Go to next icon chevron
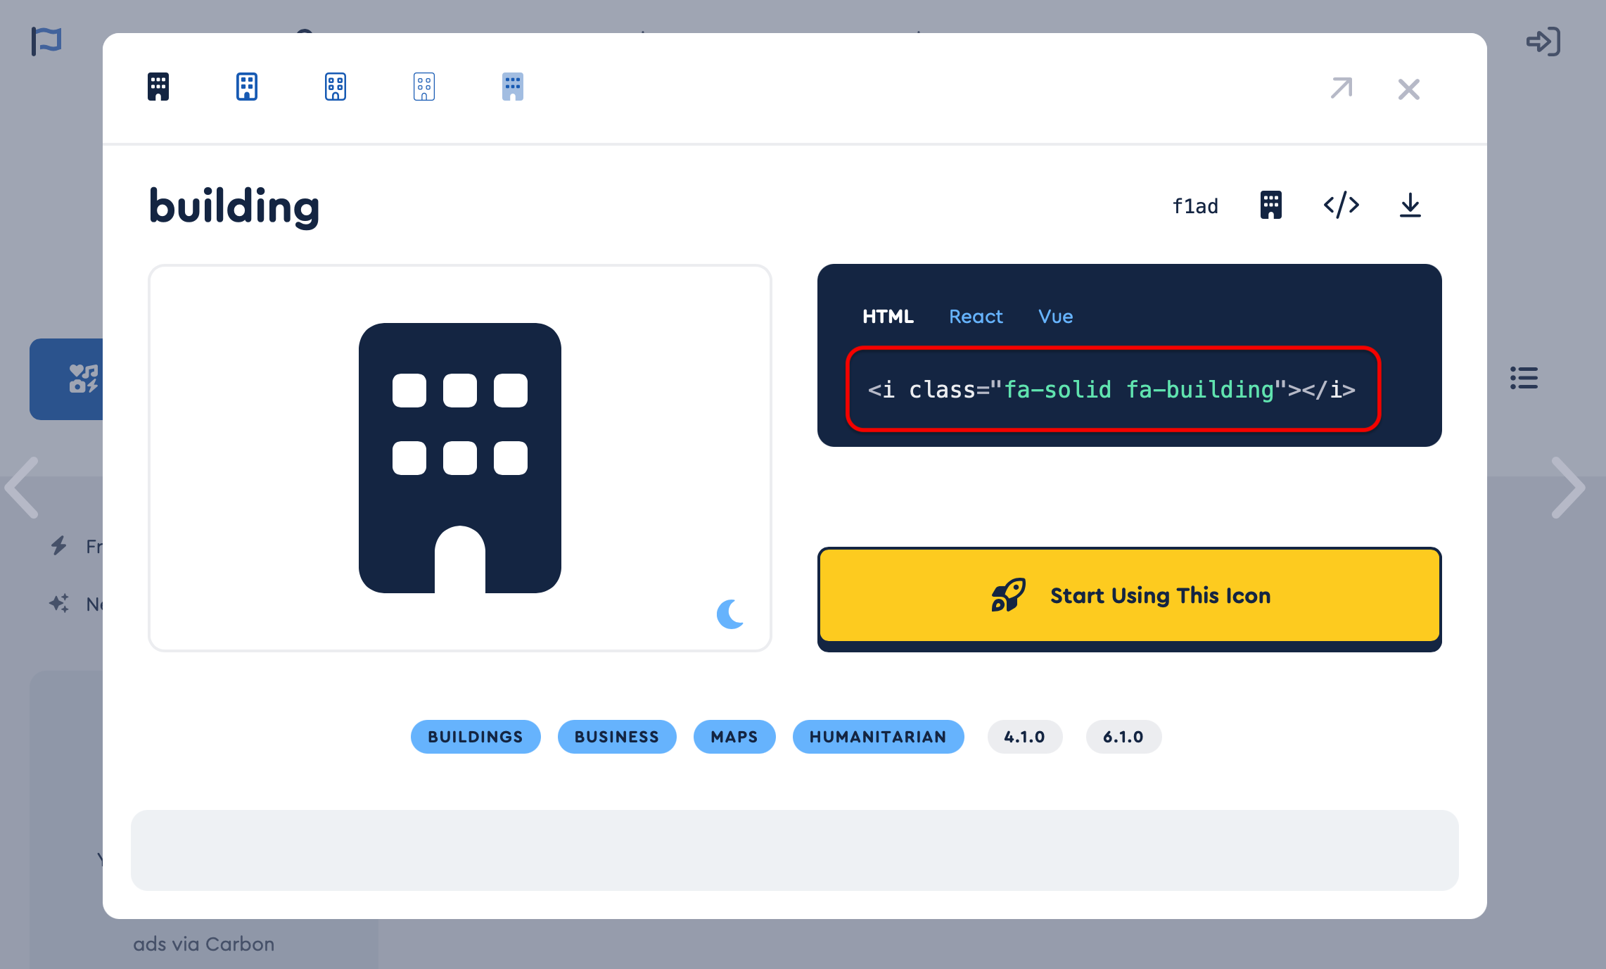Viewport: 1606px width, 969px height. pos(1567,488)
